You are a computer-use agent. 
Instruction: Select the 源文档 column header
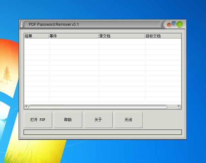(122, 36)
